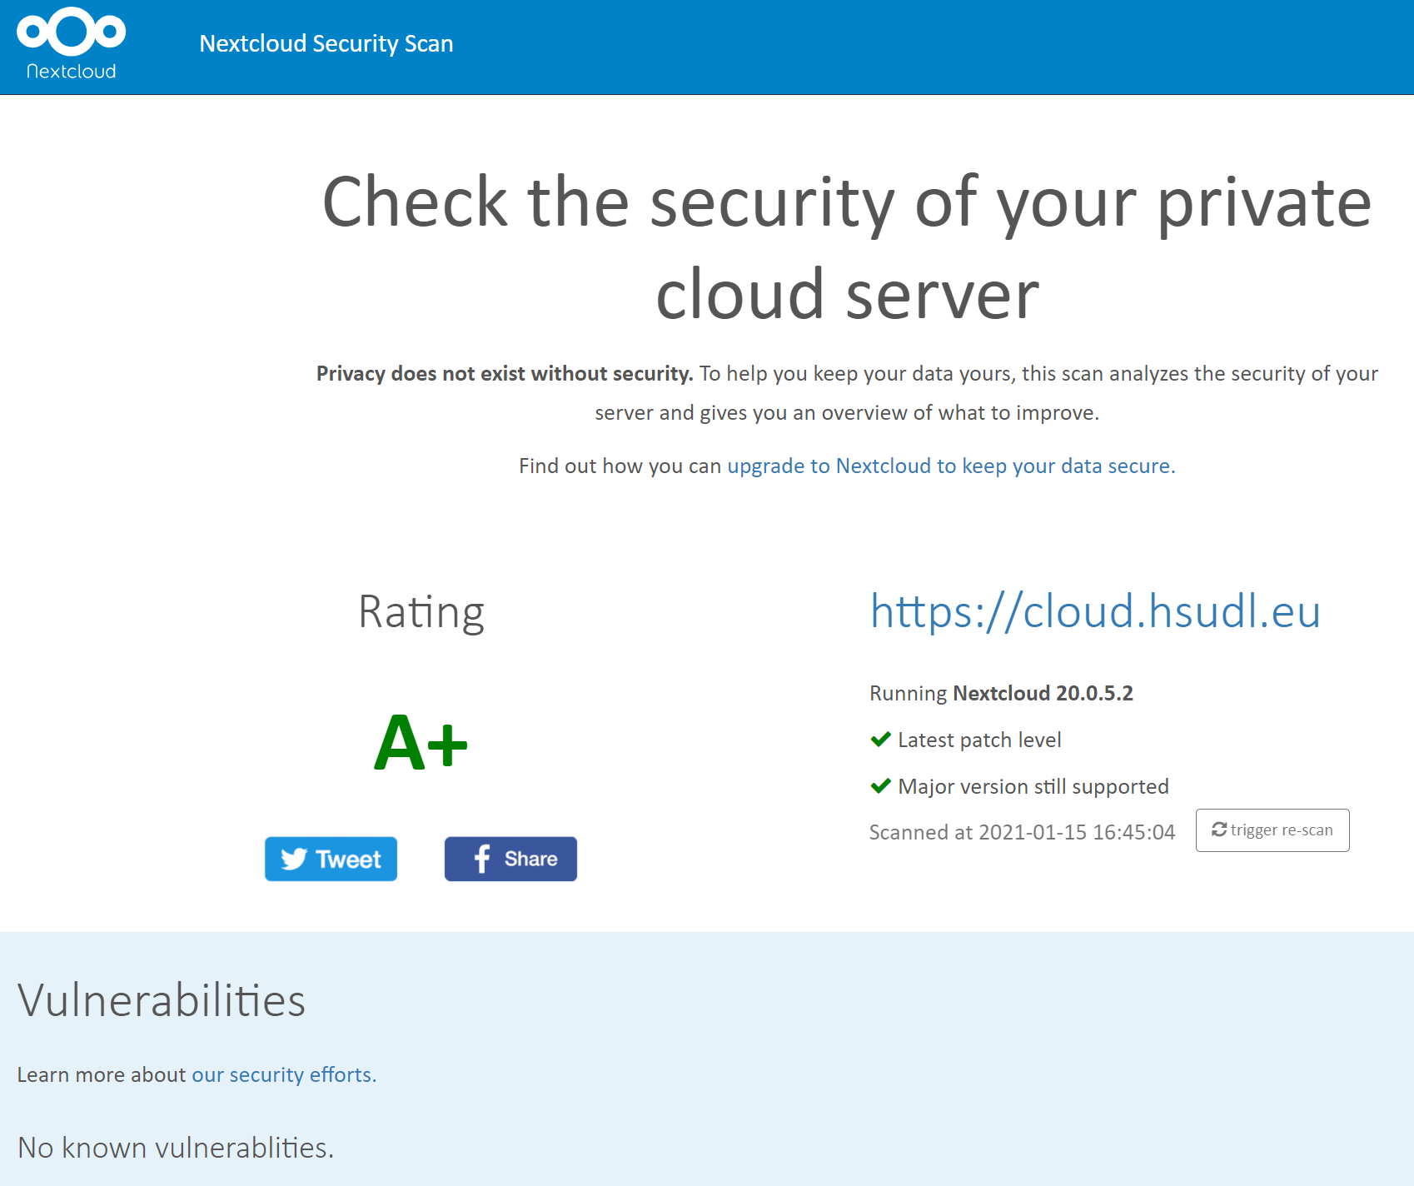Click the Nextcloud wordmark under the logo
This screenshot has height=1186, width=1414.
tap(72, 72)
